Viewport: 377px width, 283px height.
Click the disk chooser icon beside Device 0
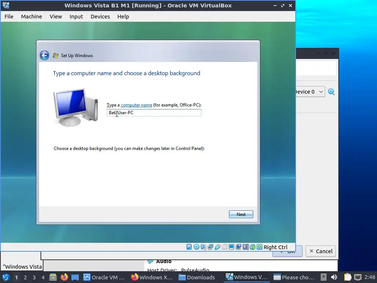[x=331, y=92]
